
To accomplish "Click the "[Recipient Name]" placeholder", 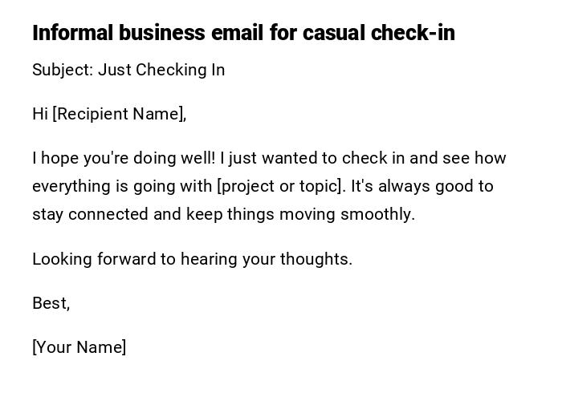I will [x=119, y=114].
